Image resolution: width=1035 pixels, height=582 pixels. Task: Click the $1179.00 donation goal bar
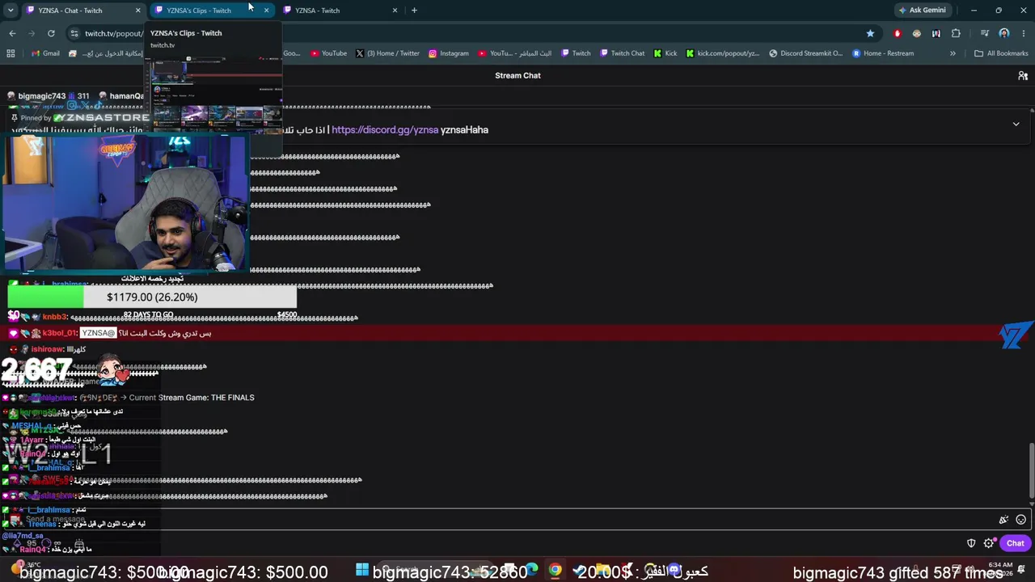[152, 297]
